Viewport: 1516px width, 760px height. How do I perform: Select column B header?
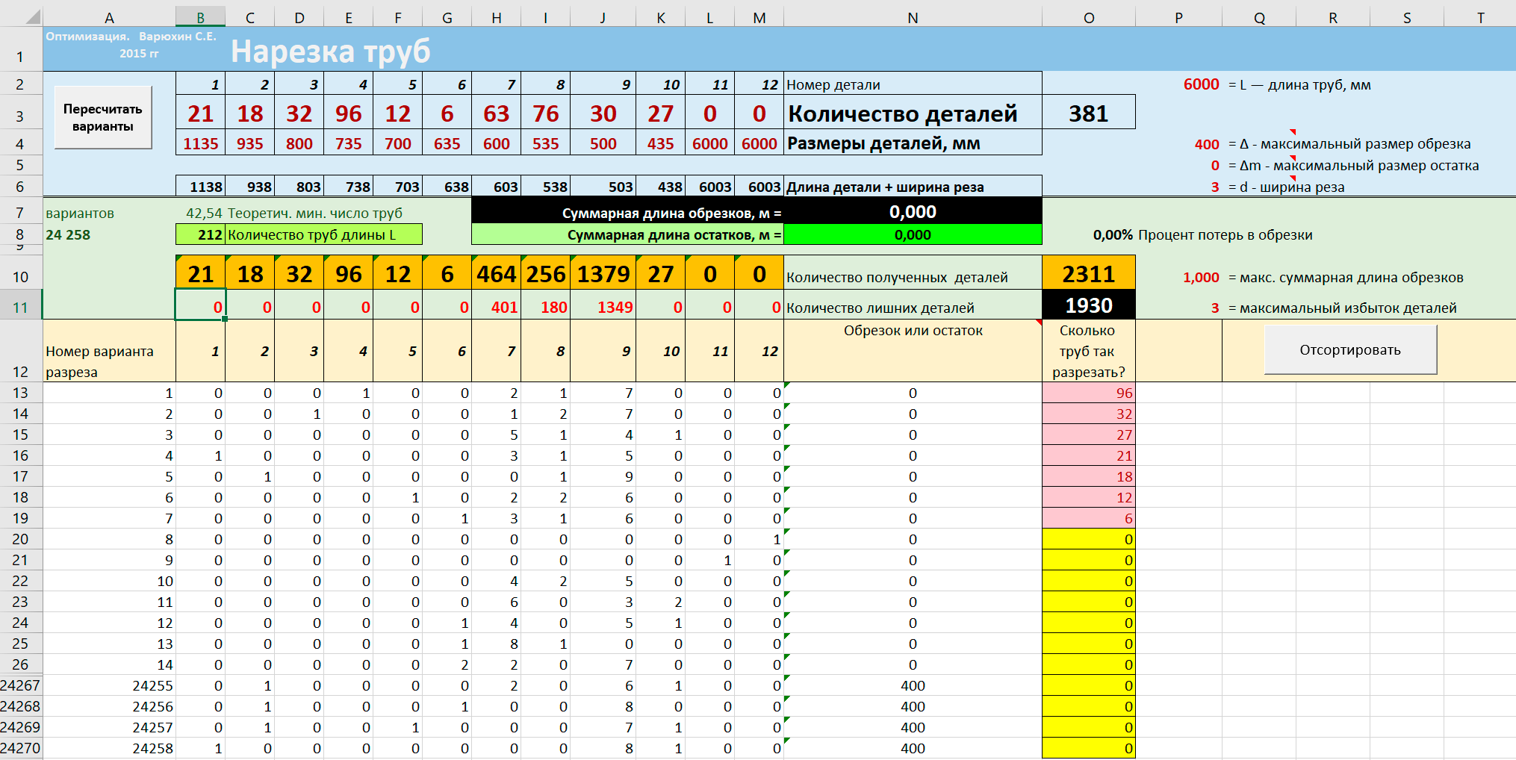(x=200, y=17)
